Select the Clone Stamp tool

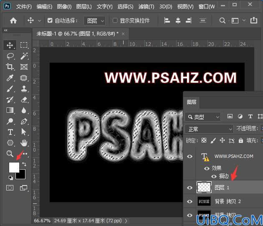pos(24,89)
